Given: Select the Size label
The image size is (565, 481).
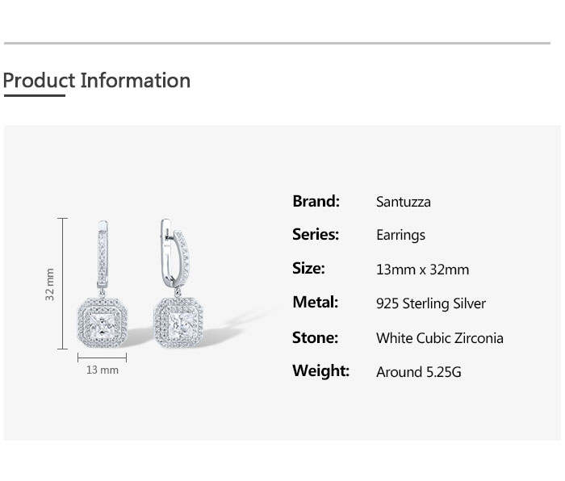Looking at the screenshot, I should [308, 269].
